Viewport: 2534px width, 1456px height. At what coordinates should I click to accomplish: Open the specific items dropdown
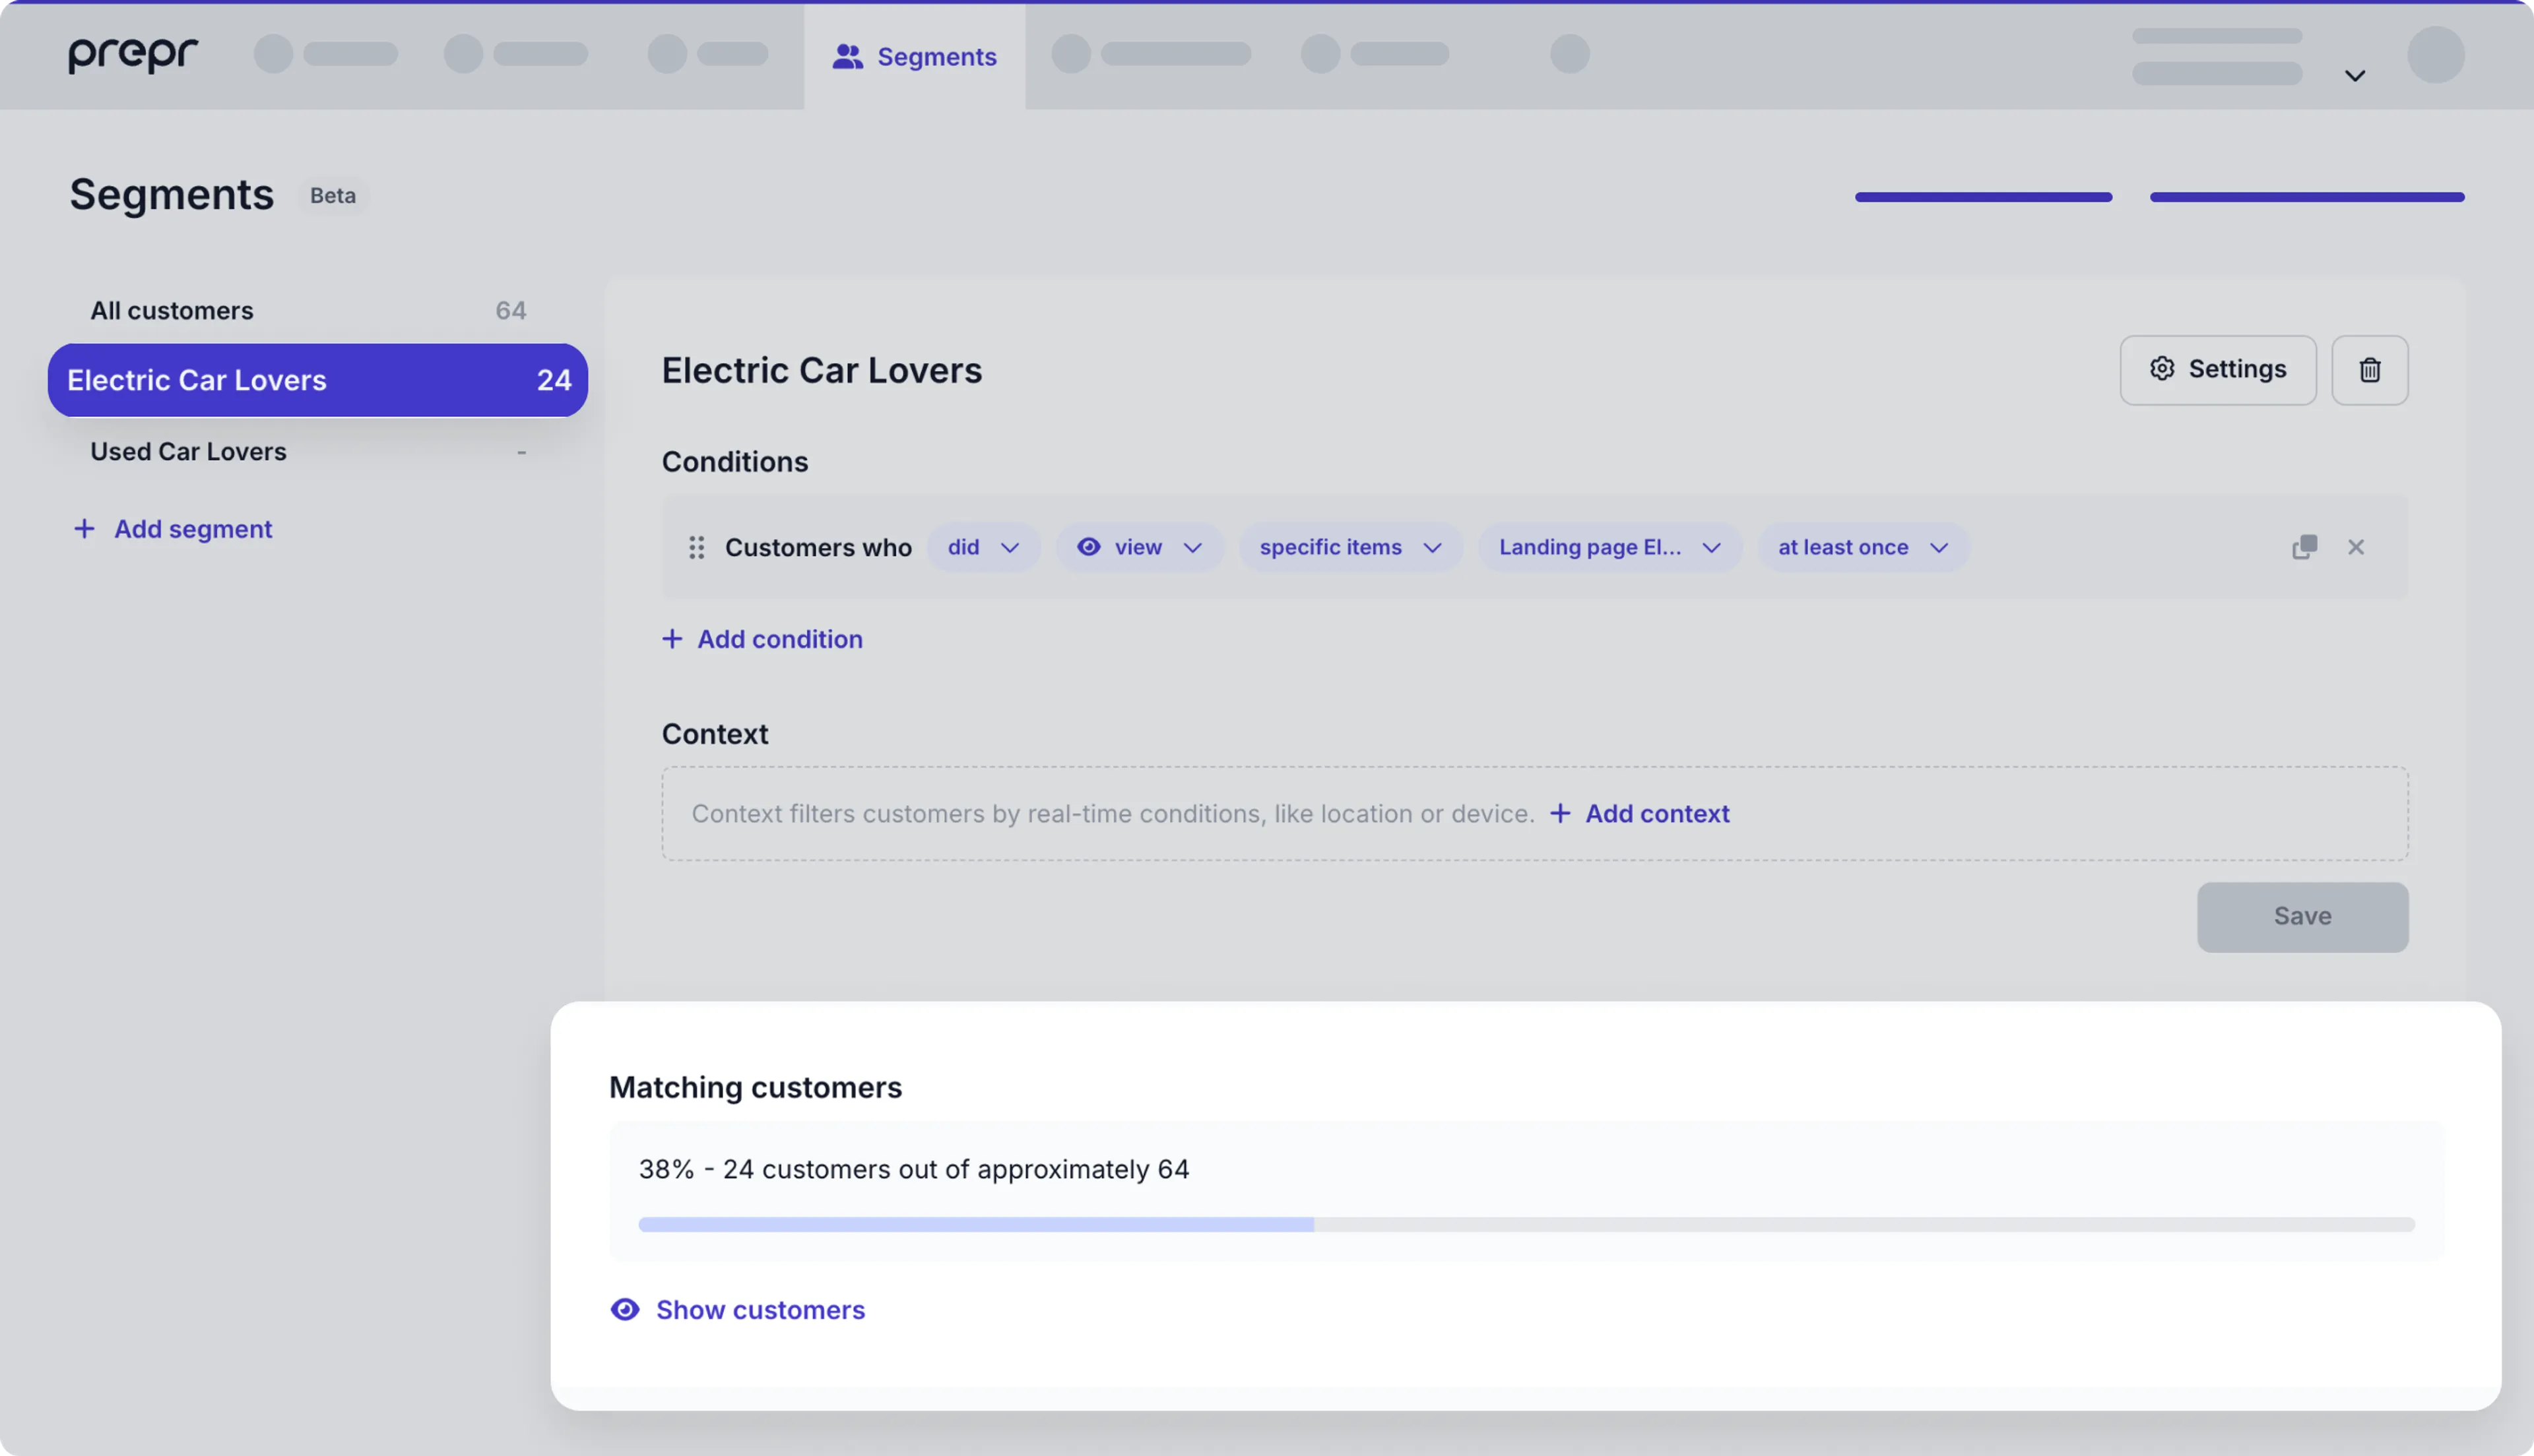(x=1349, y=547)
